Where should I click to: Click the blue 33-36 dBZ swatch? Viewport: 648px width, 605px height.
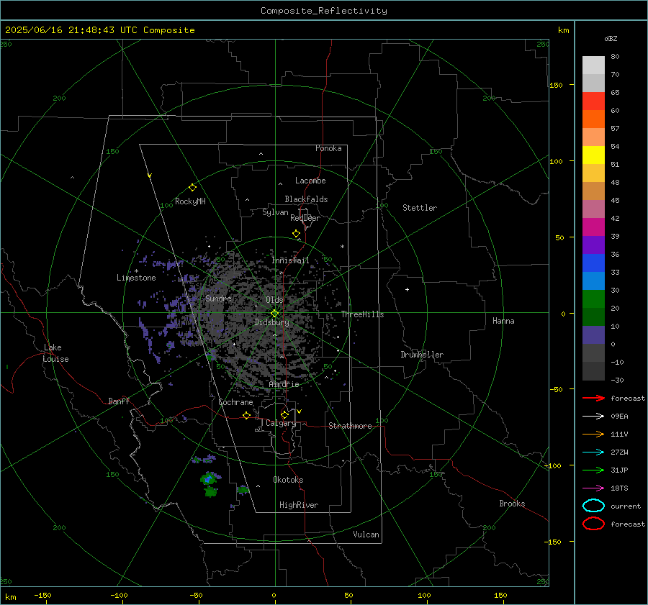pyautogui.click(x=593, y=263)
